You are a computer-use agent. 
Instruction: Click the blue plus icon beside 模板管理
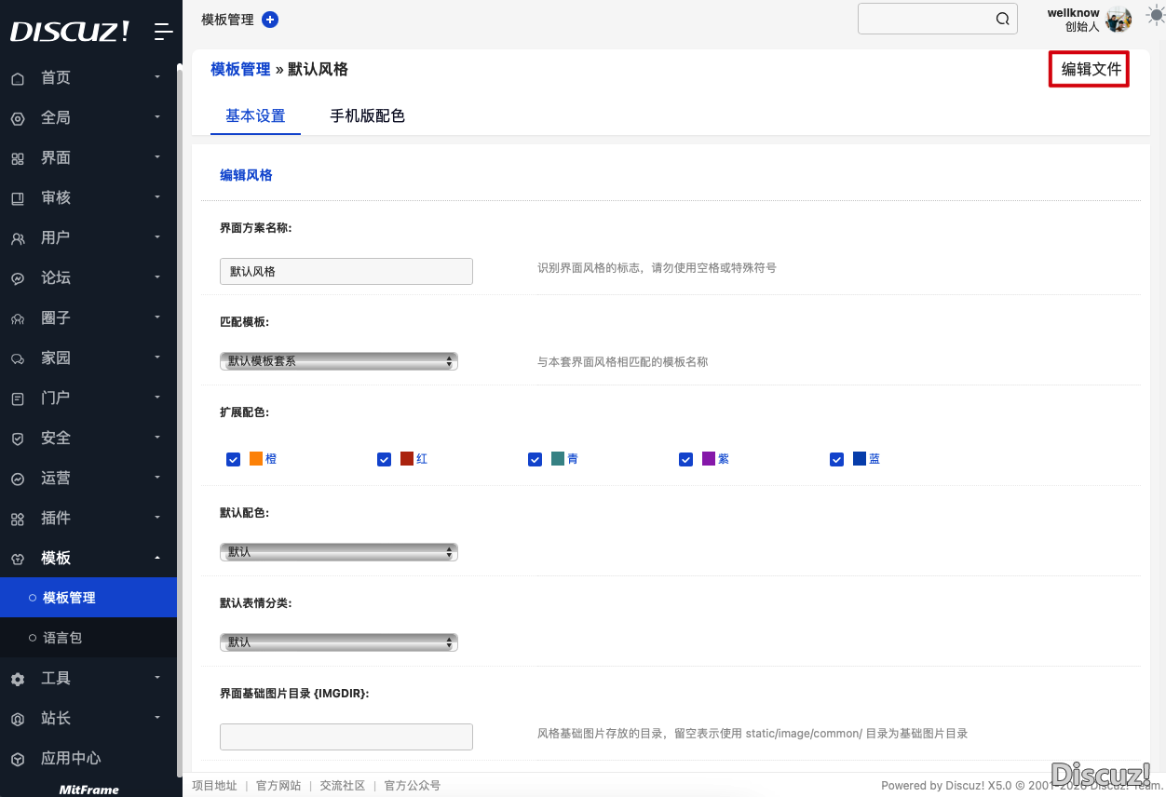[270, 20]
